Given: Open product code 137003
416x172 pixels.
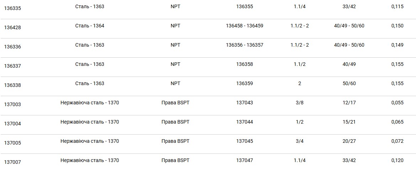Looking at the screenshot, I should (x=12, y=104).
